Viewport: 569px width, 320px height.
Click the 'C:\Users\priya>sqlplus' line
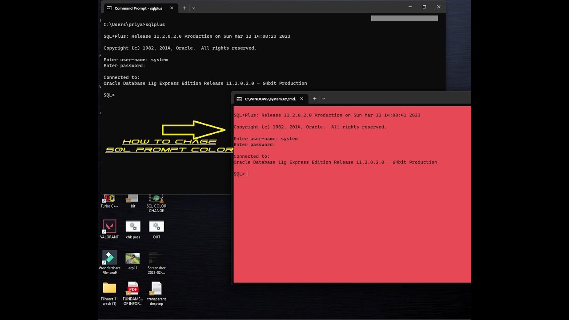pyautogui.click(x=134, y=24)
